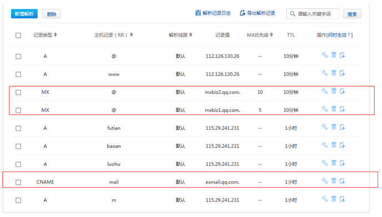Check the mxbiz2.qq.com MX row checkbox
Image resolution: width=382 pixels, height=217 pixels.
pyautogui.click(x=18, y=93)
